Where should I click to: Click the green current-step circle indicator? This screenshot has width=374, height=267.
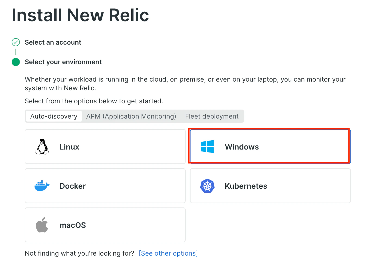16,62
